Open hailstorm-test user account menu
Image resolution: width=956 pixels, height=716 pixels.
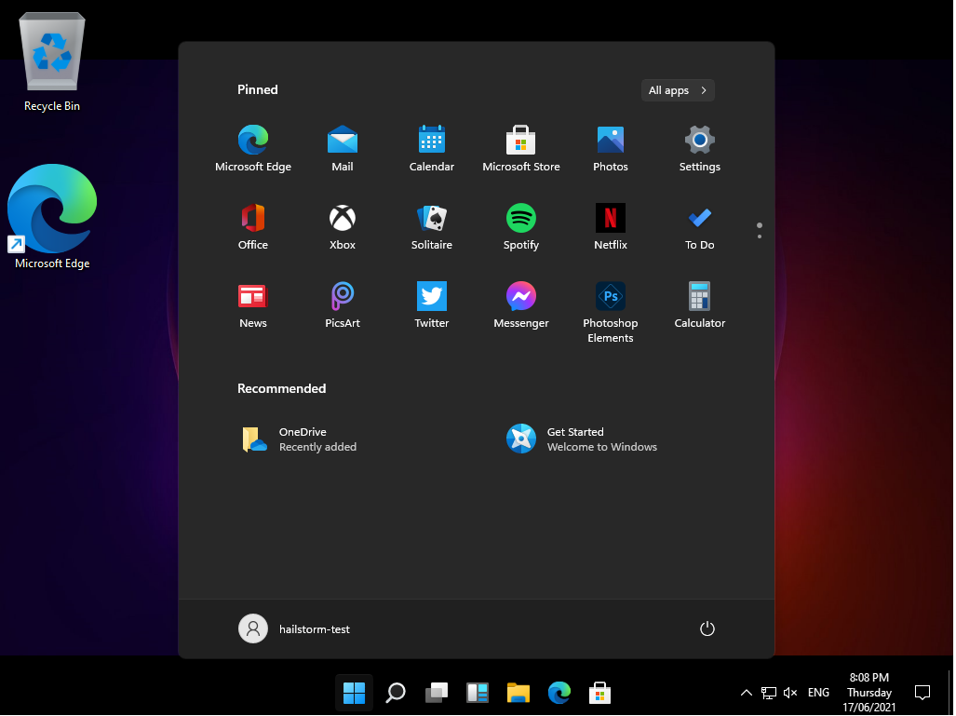tap(294, 628)
